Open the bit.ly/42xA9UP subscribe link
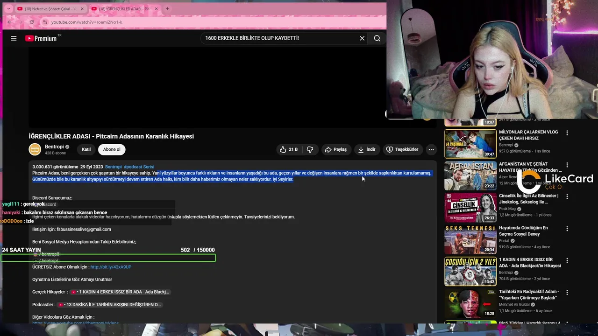 (111, 267)
